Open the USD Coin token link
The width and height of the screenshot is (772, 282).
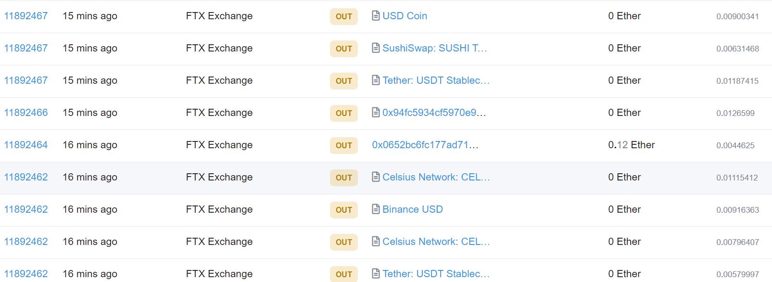point(405,16)
